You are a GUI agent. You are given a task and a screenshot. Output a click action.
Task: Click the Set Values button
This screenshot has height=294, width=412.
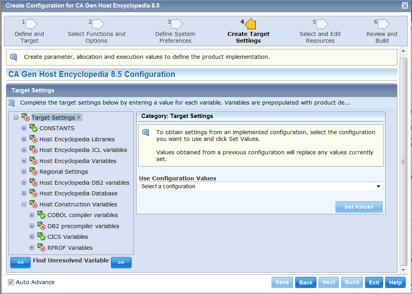click(359, 207)
